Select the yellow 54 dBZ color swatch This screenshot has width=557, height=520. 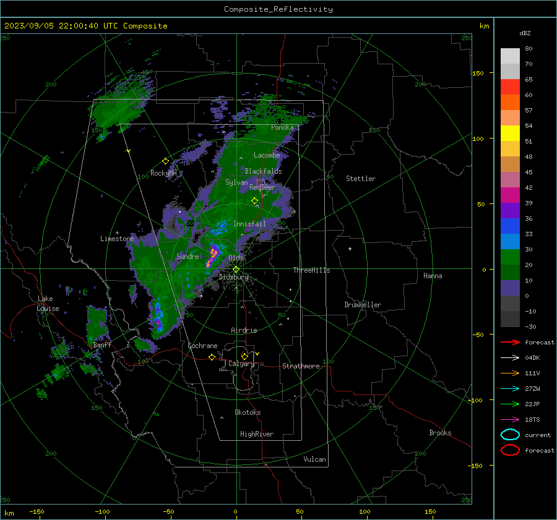click(x=510, y=133)
